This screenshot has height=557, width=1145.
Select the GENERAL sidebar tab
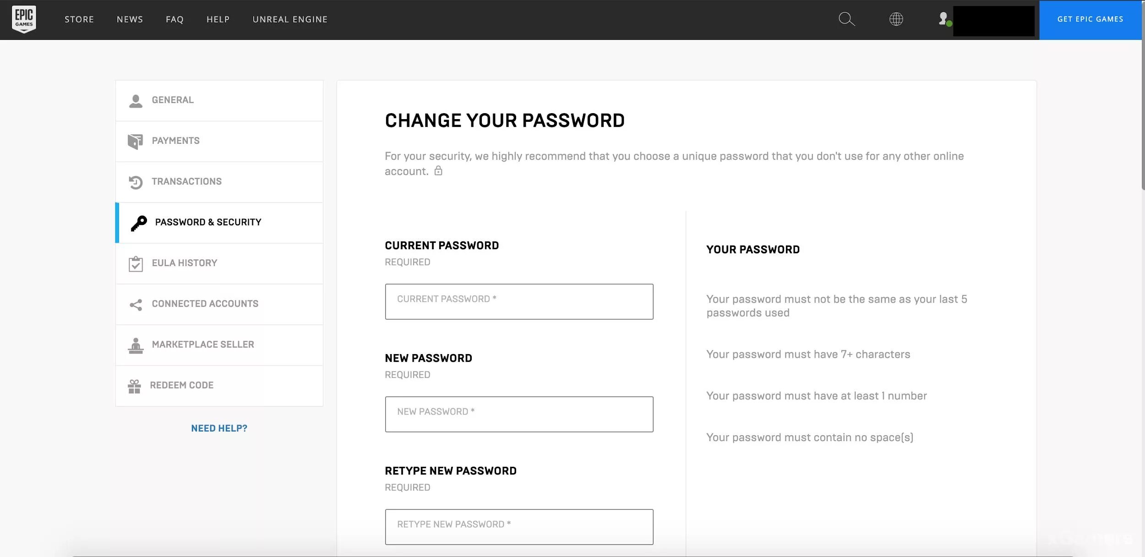219,101
